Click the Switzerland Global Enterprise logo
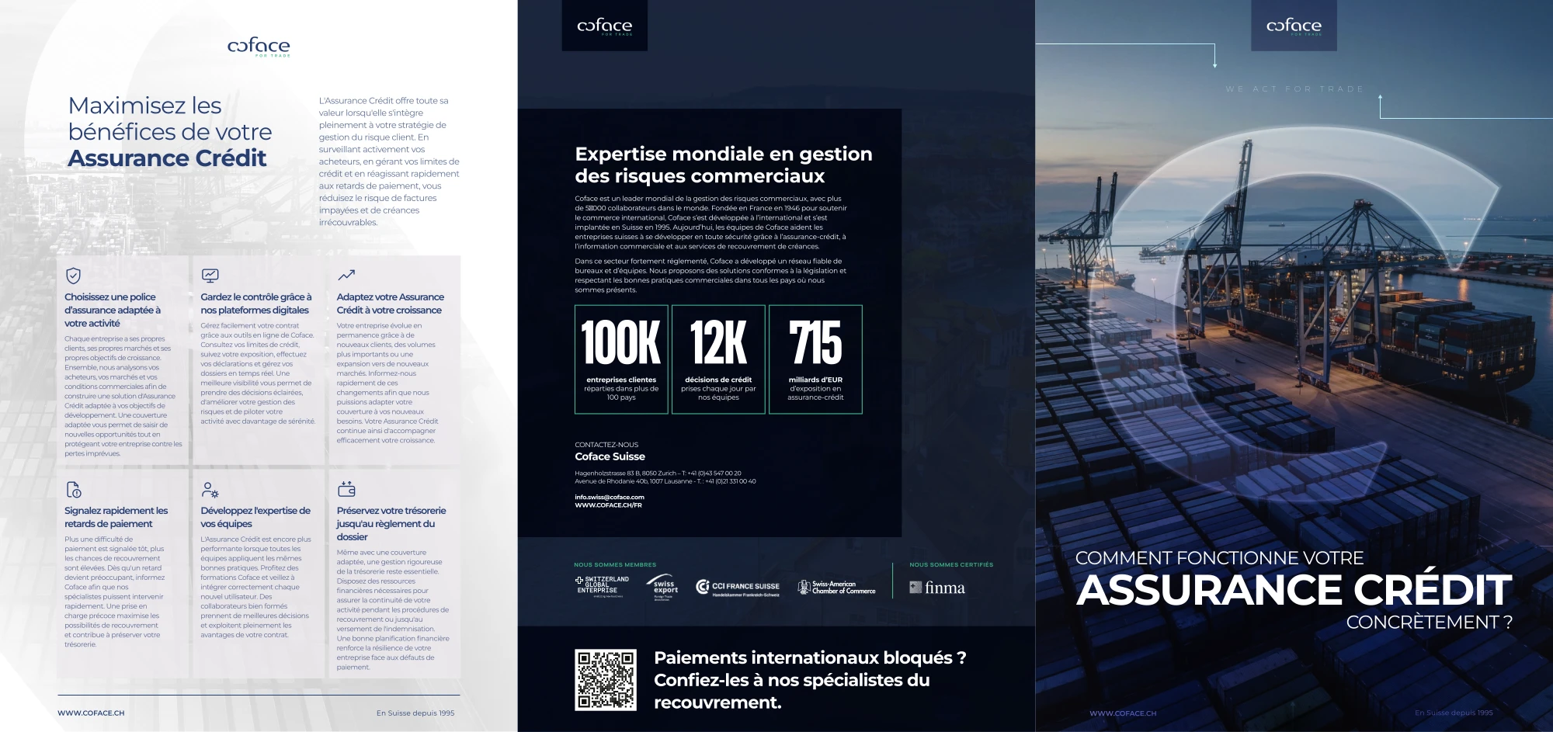The width and height of the screenshot is (1553, 732). pos(603,586)
